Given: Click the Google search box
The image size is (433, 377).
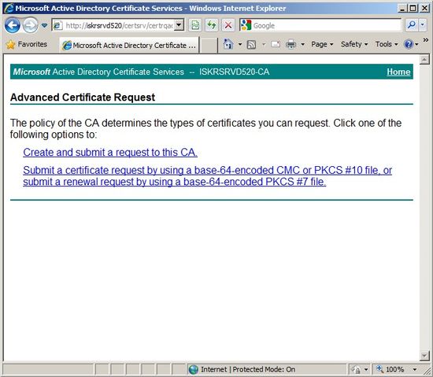Looking at the screenshot, I should [320, 26].
